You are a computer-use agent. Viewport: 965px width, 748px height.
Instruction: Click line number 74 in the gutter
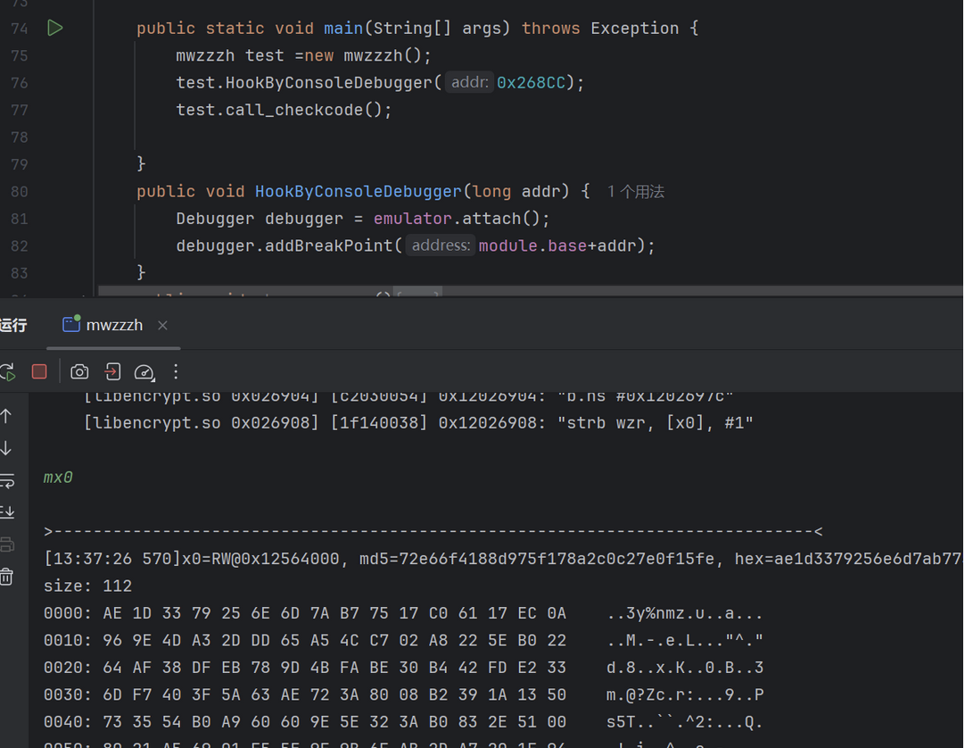[19, 29]
